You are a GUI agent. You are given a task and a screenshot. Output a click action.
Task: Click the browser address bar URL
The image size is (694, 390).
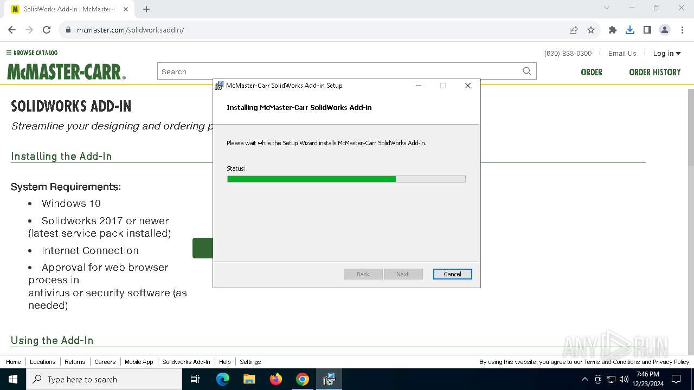click(x=131, y=30)
